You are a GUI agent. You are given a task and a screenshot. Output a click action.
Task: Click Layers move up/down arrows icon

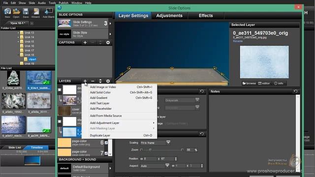(x=100, y=81)
